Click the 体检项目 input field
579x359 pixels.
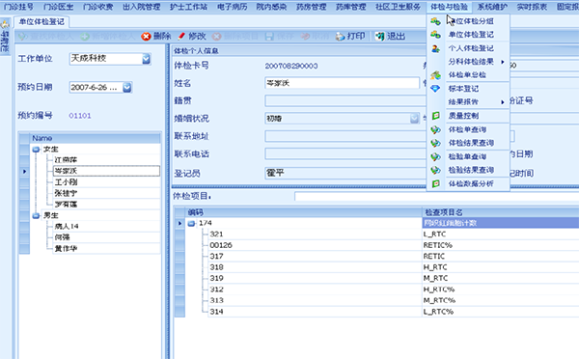pos(436,197)
